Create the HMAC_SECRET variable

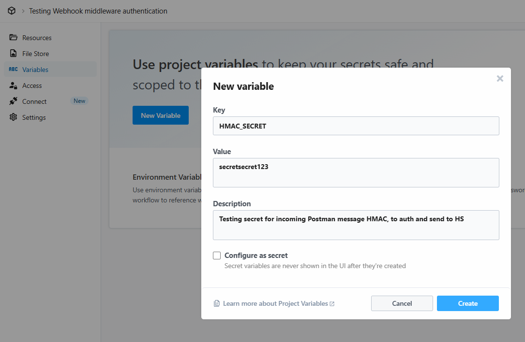tap(467, 303)
